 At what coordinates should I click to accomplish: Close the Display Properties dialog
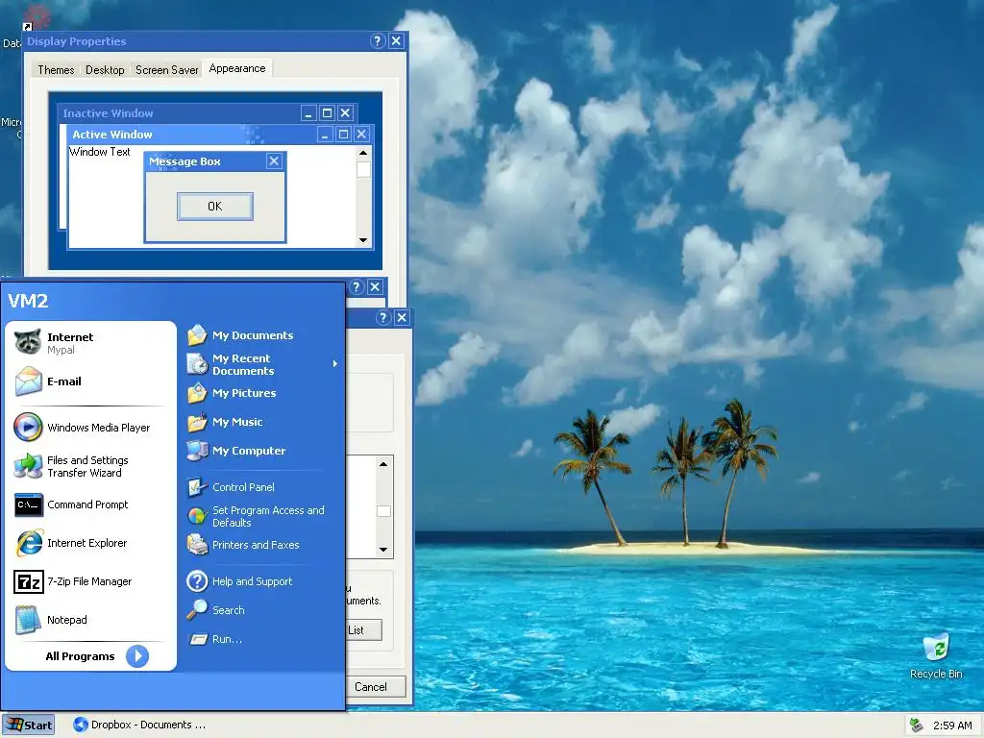pos(396,40)
